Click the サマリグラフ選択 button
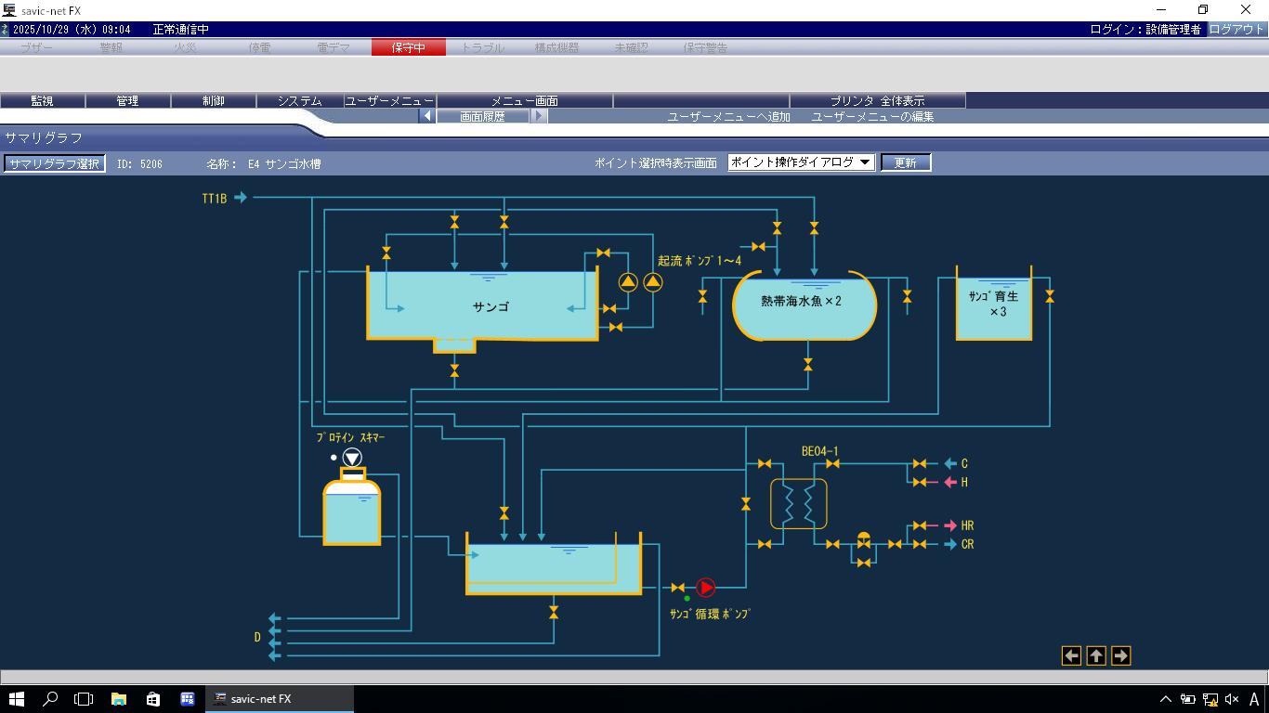Viewport: 1269px width, 713px height. tap(54, 163)
